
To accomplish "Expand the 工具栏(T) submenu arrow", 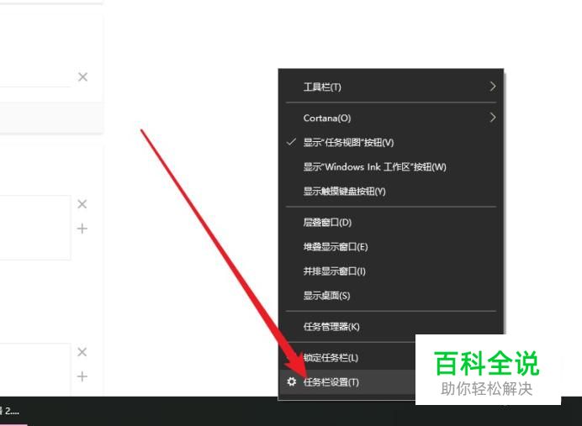I will (493, 87).
